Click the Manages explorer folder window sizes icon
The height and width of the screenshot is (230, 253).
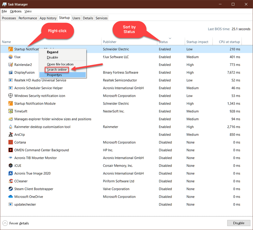pos(10,119)
